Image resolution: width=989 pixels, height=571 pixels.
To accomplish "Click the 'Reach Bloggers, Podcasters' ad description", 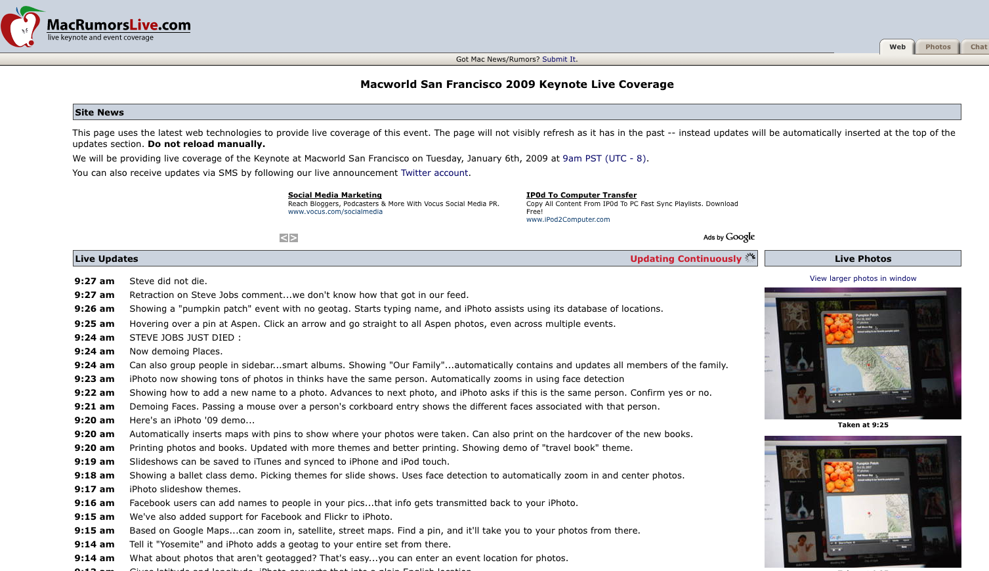I will [394, 204].
